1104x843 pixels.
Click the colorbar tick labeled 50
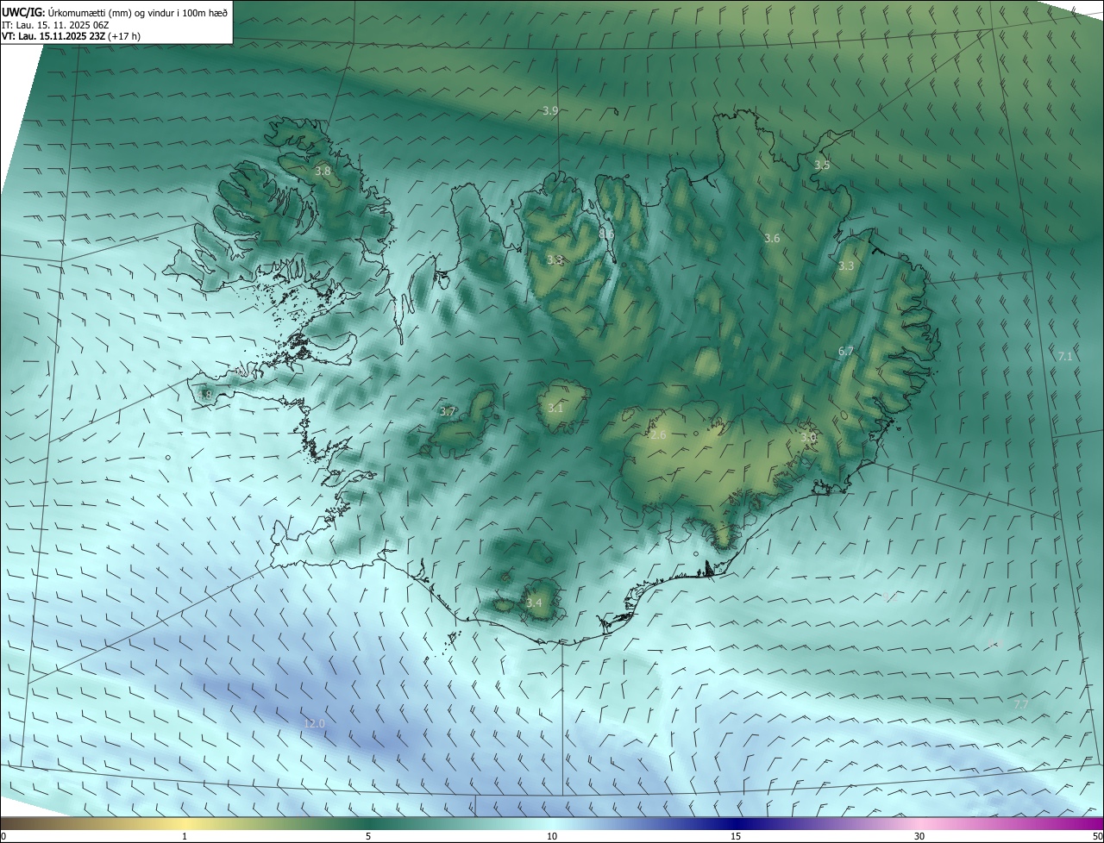pos(1097,836)
